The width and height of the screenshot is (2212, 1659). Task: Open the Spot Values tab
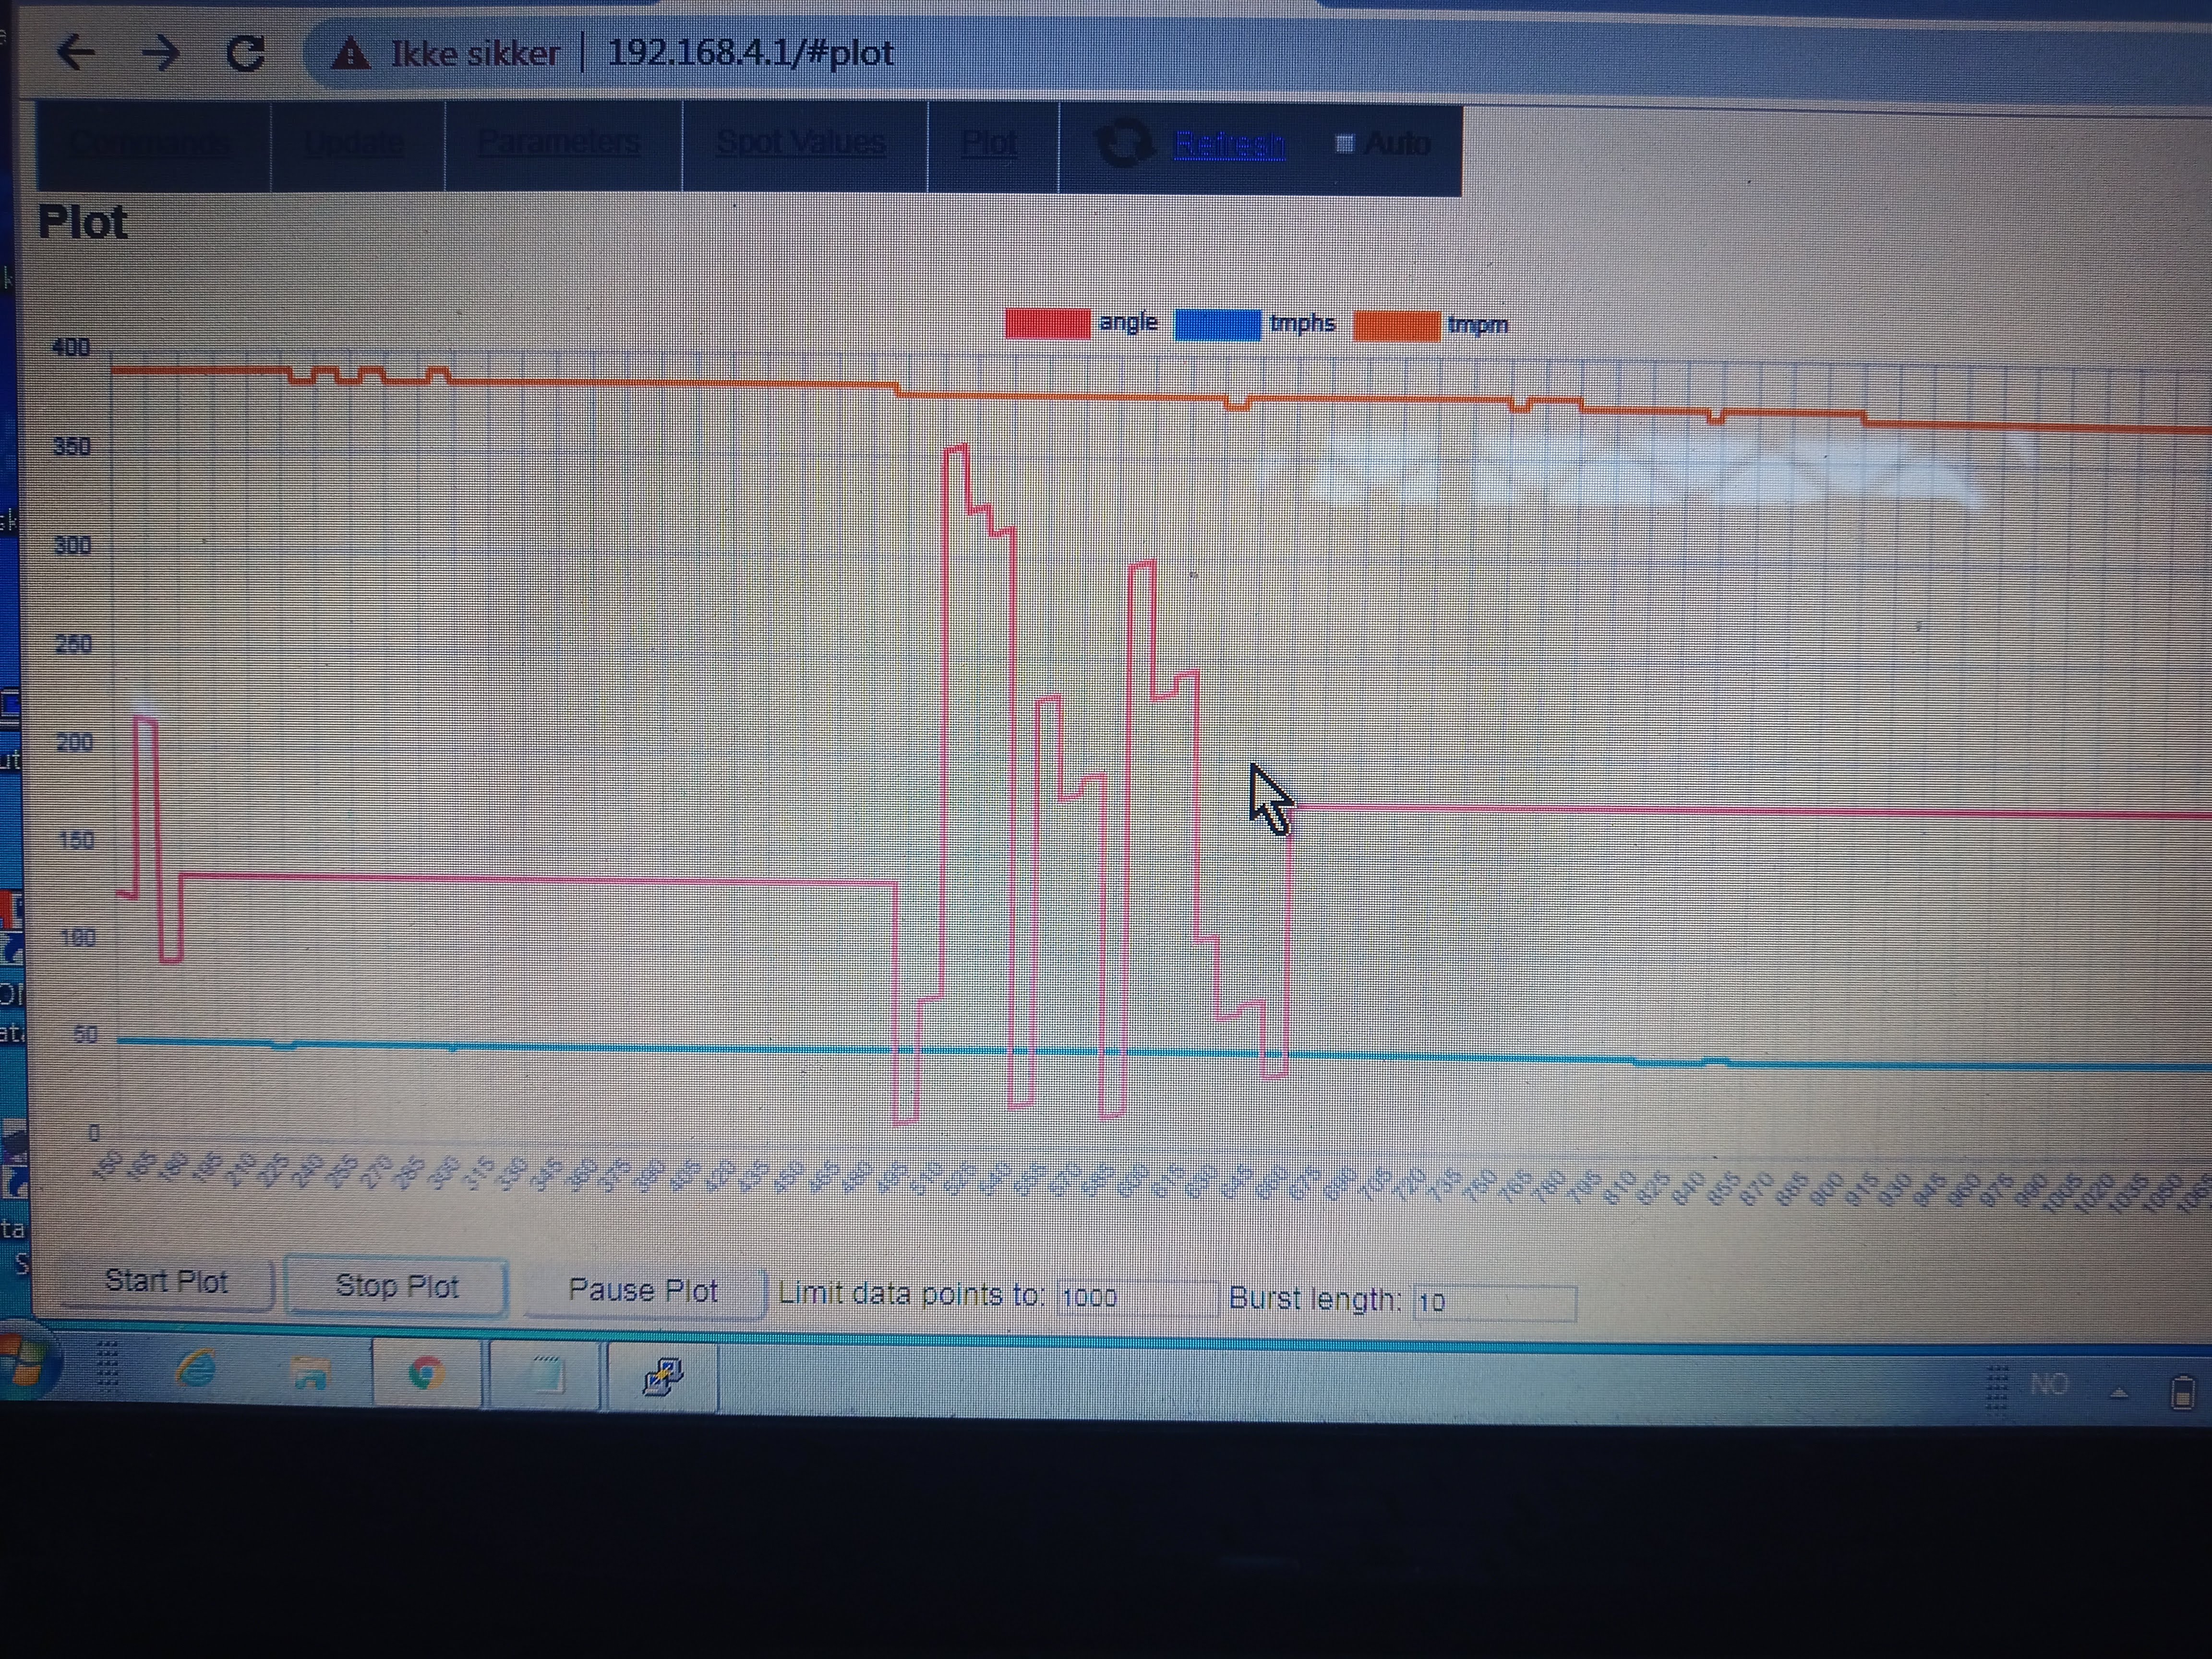[801, 144]
